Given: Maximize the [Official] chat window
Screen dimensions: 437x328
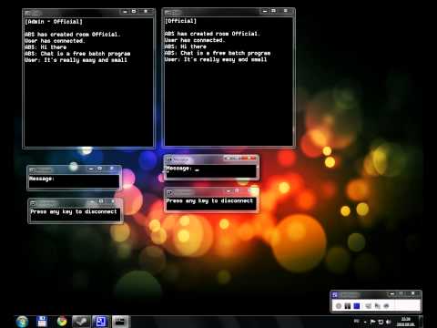Looking at the screenshot, I should tap(273, 11).
